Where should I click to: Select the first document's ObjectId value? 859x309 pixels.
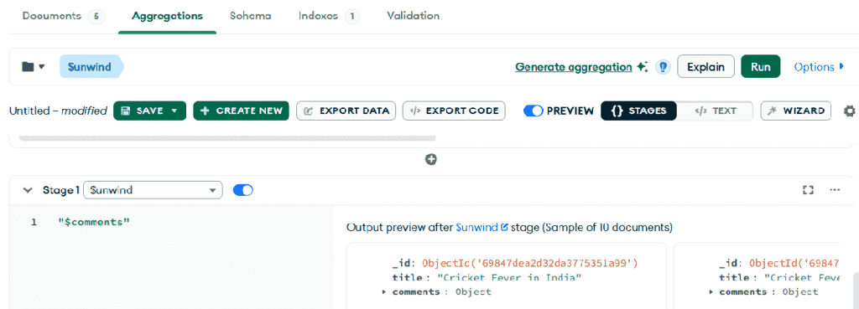tap(530, 264)
